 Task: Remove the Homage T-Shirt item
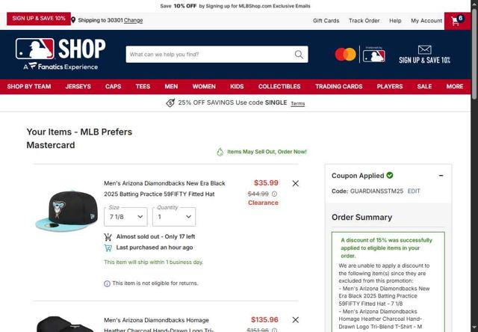296,320
